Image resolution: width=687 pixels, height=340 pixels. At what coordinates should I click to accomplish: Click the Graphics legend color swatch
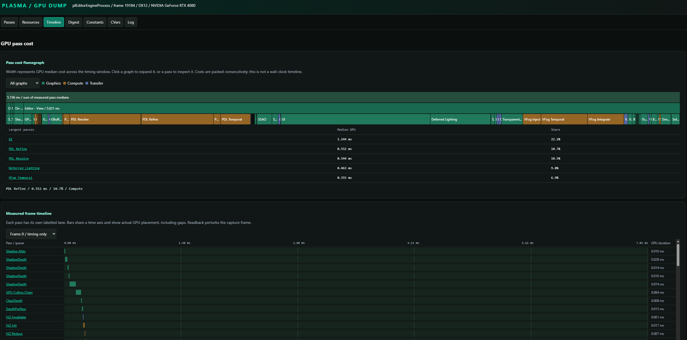[43, 83]
